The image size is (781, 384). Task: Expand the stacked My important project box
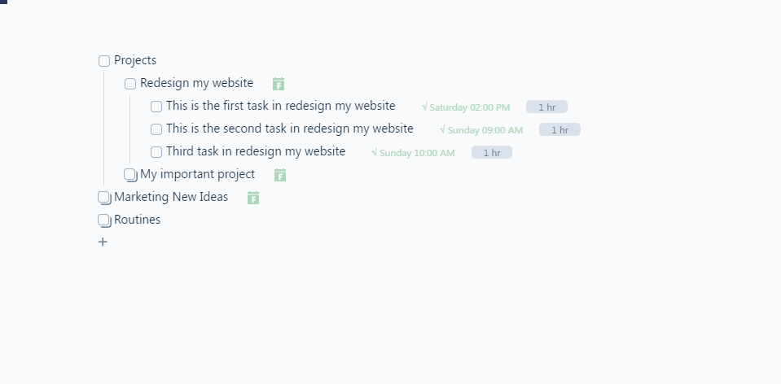pos(130,175)
